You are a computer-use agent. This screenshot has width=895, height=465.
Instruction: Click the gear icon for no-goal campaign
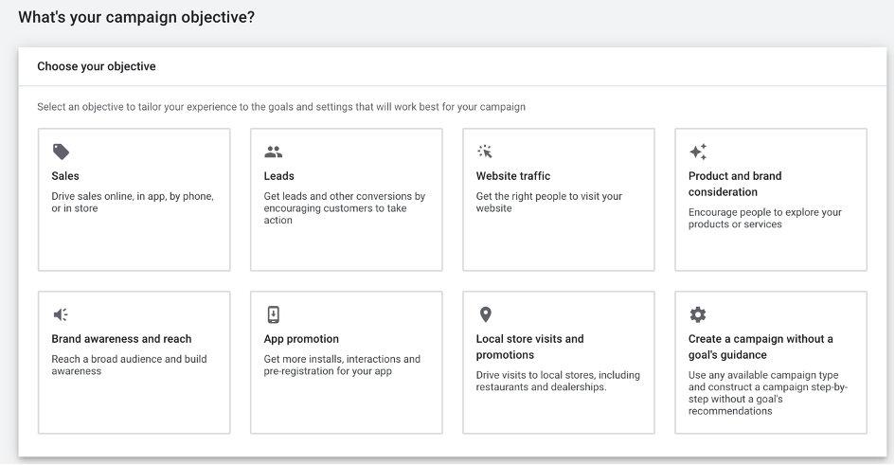[x=698, y=314]
